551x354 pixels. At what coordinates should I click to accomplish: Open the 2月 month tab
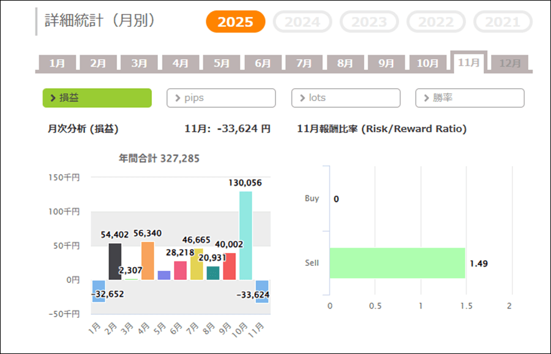click(x=99, y=63)
